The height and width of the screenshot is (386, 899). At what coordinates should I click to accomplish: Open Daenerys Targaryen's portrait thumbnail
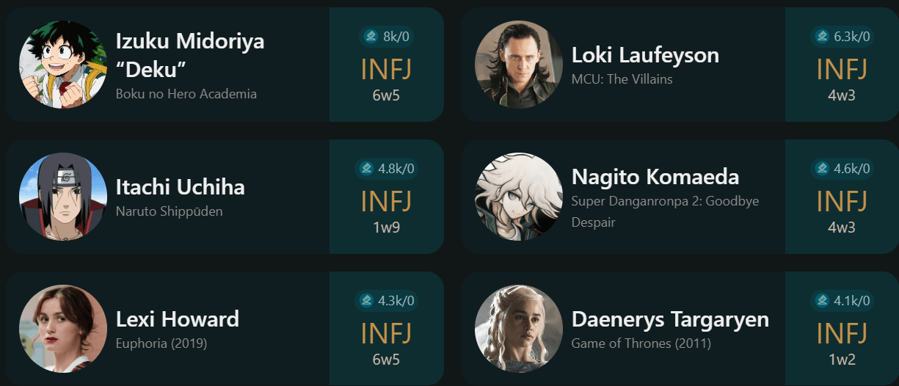coord(519,329)
